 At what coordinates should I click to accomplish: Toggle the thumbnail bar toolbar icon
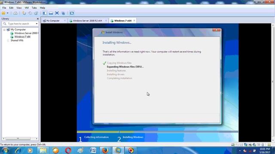[x=51, y=13]
